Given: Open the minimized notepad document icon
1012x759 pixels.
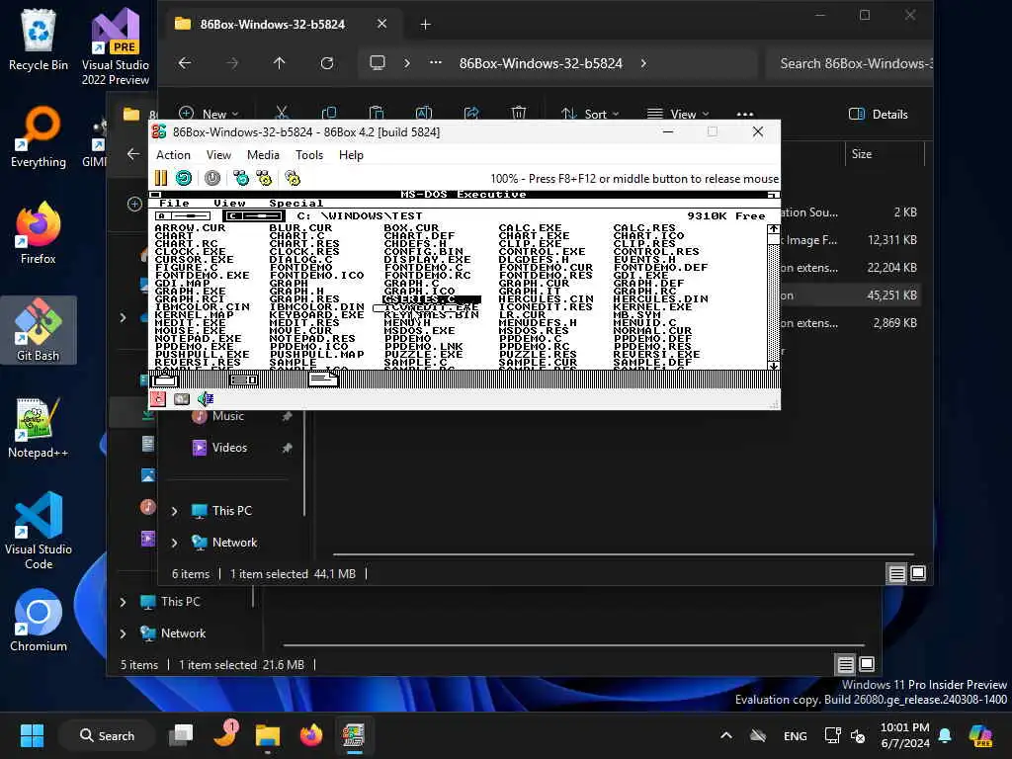Looking at the screenshot, I should click(x=323, y=379).
